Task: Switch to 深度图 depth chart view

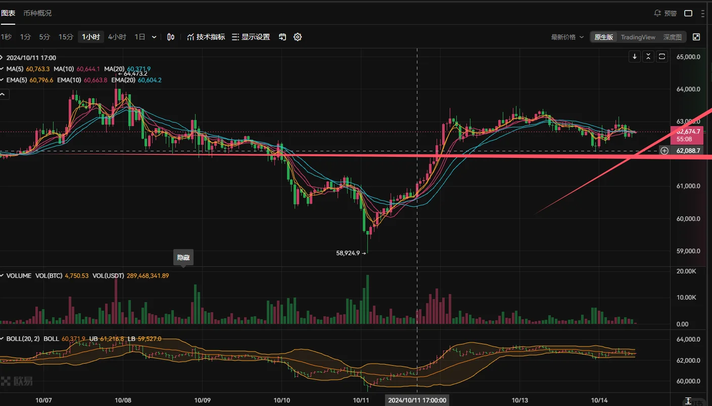Action: [x=672, y=37]
